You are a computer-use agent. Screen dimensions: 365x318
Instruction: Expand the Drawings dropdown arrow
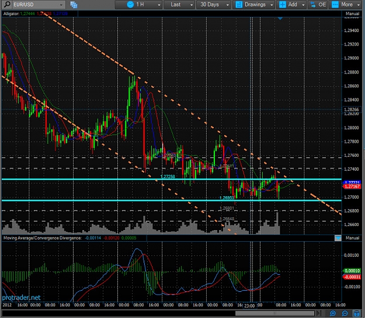pos(272,5)
